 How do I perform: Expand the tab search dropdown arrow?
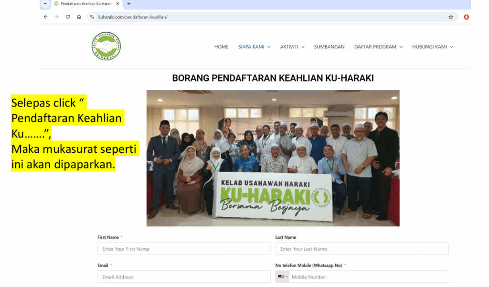(x=45, y=4)
